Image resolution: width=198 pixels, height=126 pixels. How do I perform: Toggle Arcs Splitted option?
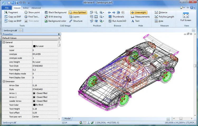pyautogui.click(x=78, y=12)
